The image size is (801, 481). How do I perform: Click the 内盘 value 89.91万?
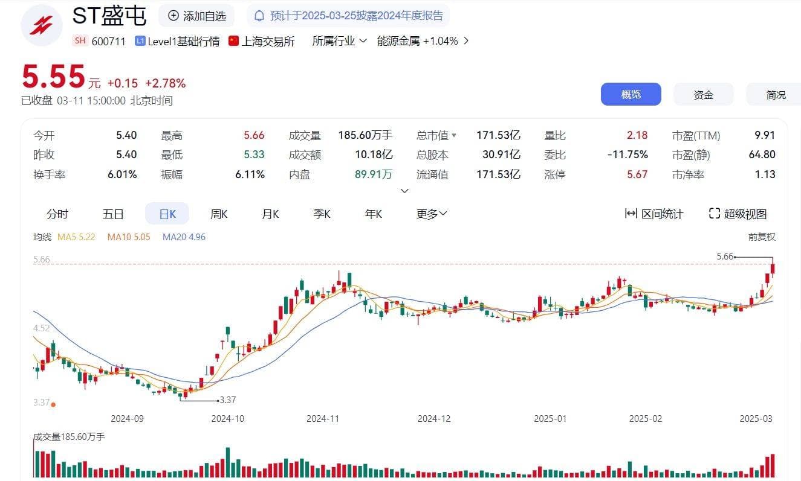click(x=374, y=174)
